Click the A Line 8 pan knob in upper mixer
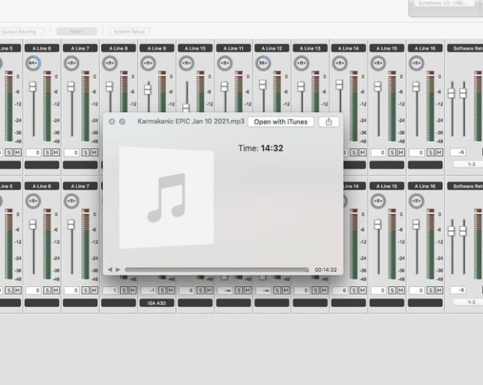This screenshot has width=483, height=385. tap(110, 64)
